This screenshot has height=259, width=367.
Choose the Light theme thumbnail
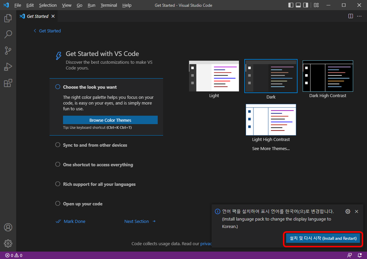214,76
